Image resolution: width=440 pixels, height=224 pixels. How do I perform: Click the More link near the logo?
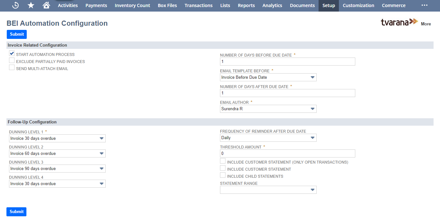[426, 24]
